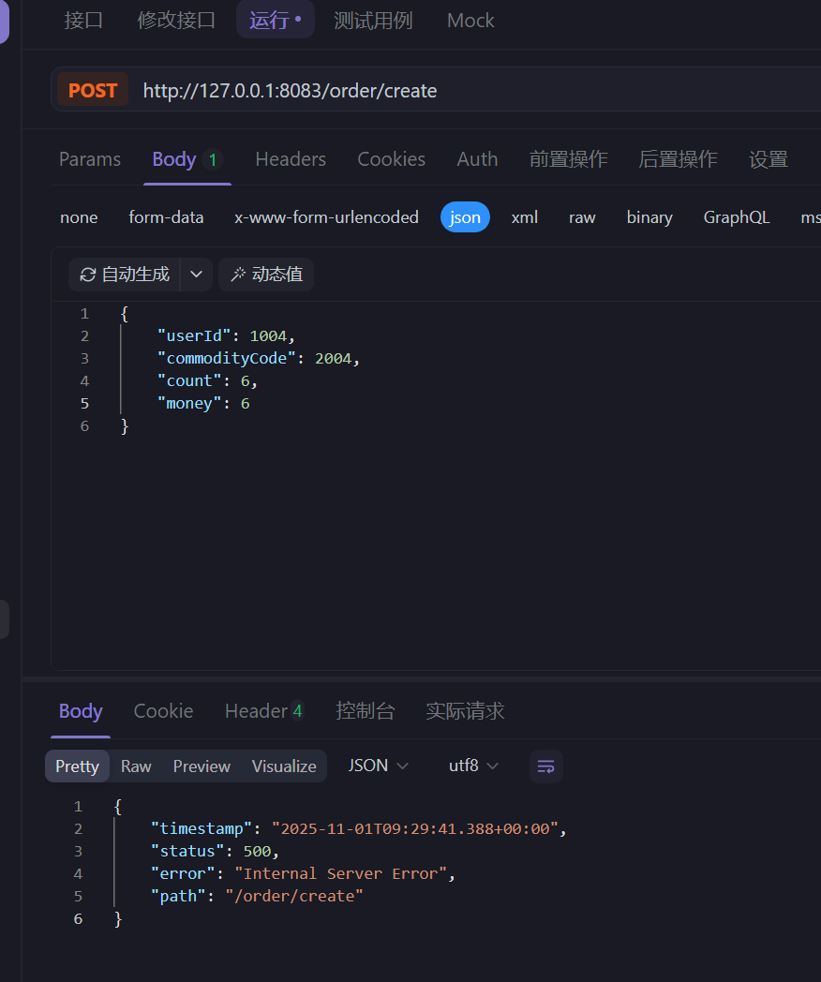Click the "timestamp" line in response
821x982 pixels.
coord(359,828)
